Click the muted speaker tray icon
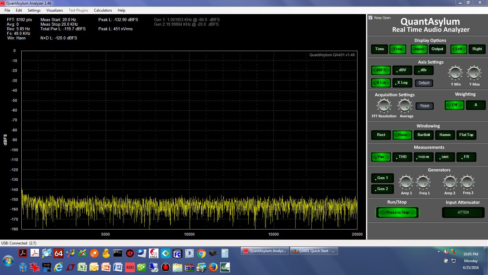This screenshot has width=488, height=275. [x=446, y=251]
